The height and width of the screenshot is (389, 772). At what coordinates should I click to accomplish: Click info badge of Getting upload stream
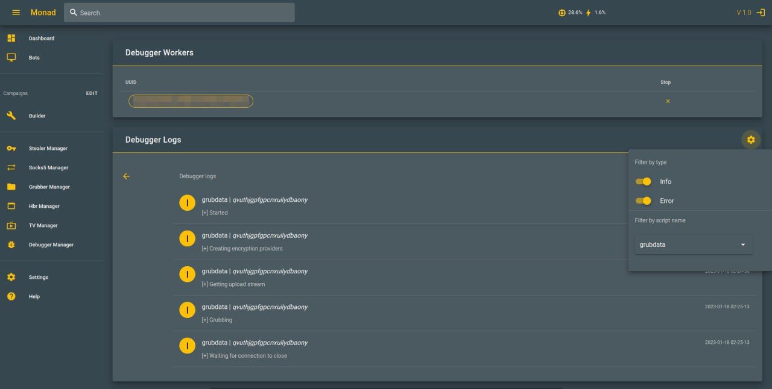(x=188, y=275)
